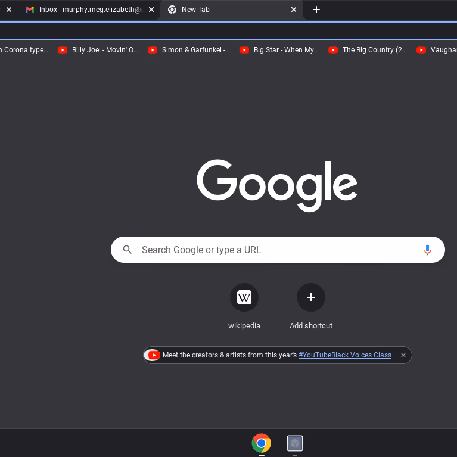The height and width of the screenshot is (457, 457).
Task: Select the New Tab browser tab
Action: [x=232, y=10]
